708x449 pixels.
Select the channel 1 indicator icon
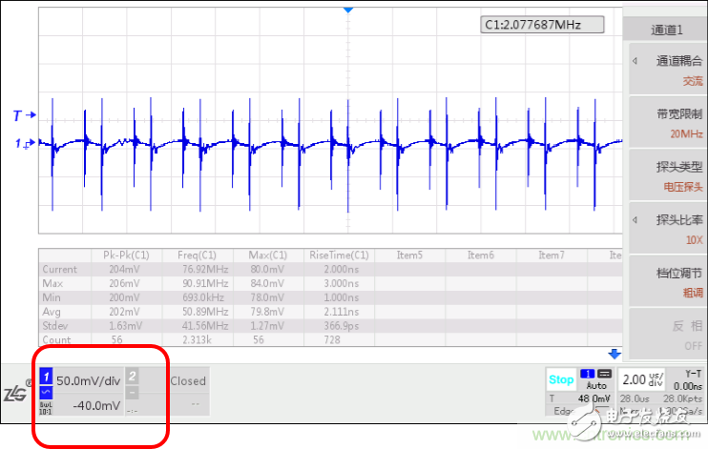point(46,376)
